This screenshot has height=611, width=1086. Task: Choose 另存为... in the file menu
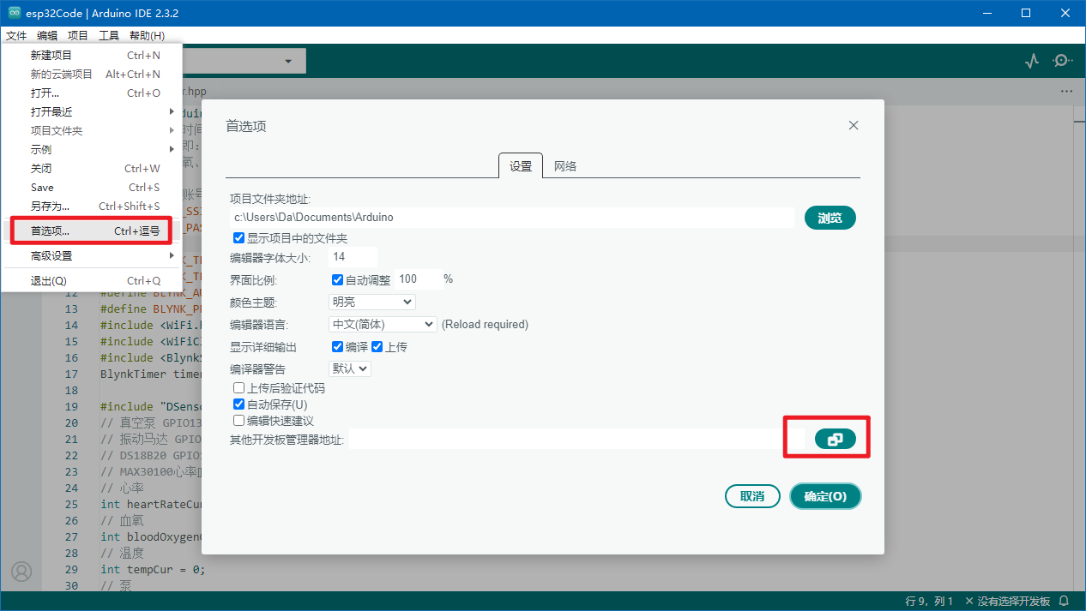(92, 206)
